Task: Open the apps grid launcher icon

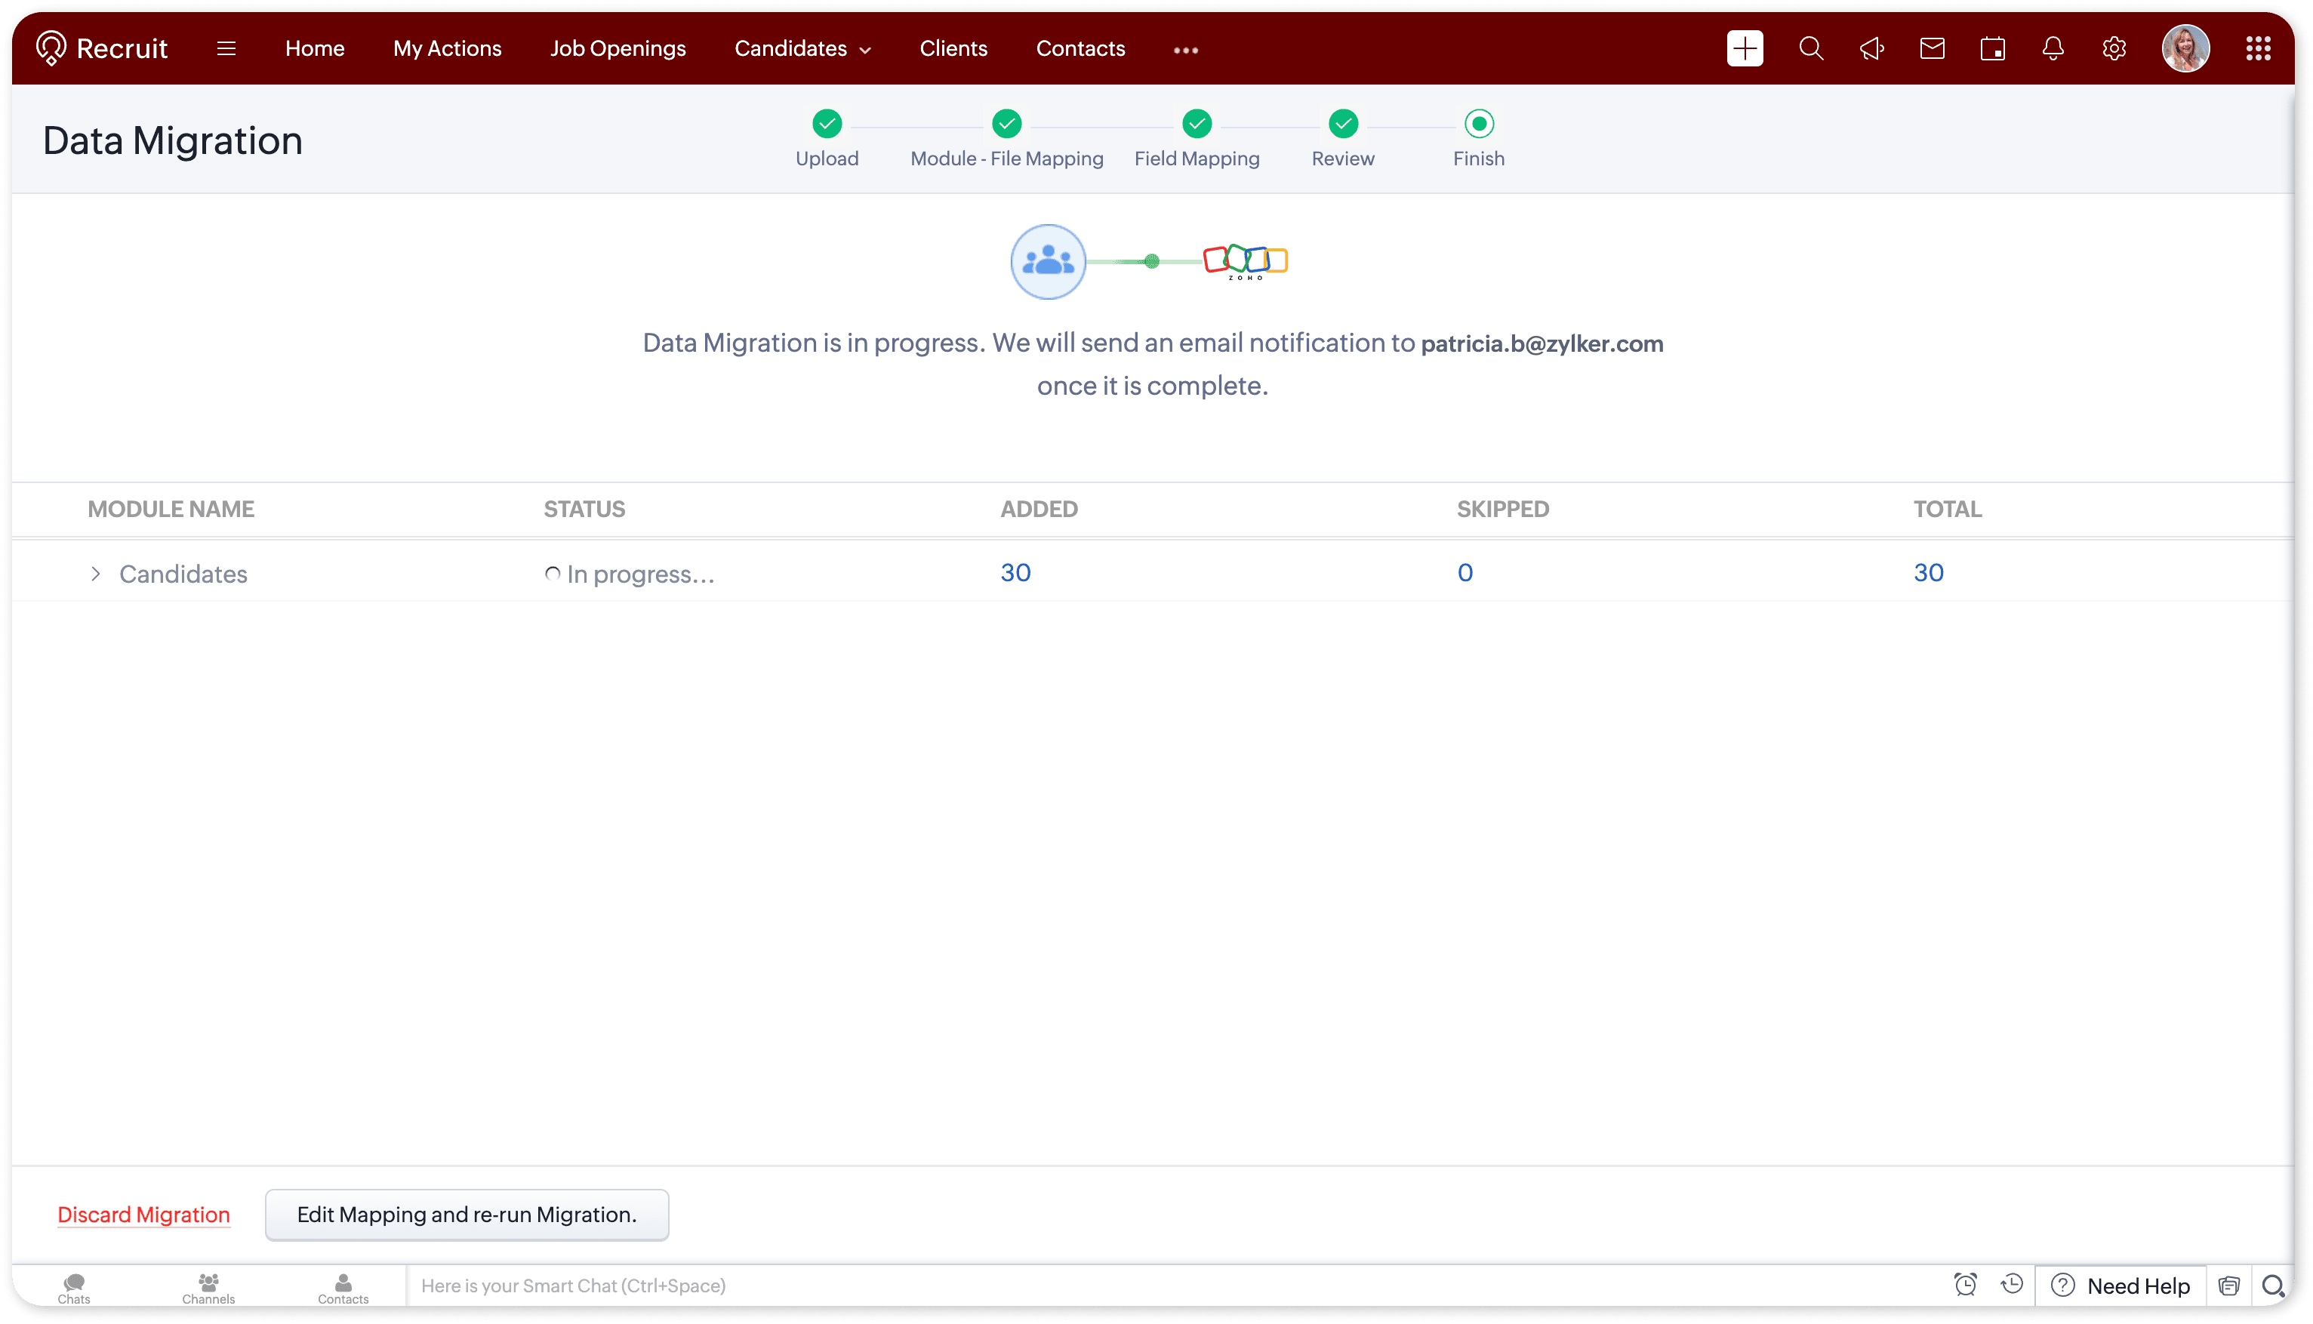Action: pyautogui.click(x=2258, y=48)
